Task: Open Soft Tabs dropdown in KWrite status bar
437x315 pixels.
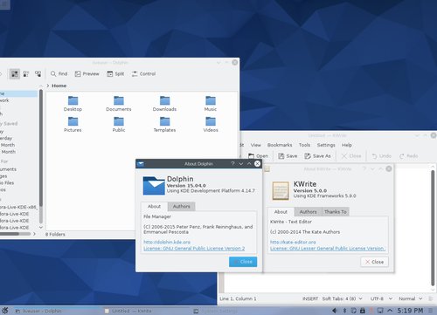Action: [343, 298]
